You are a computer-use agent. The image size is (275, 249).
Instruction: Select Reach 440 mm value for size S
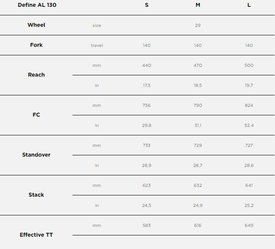[x=147, y=65]
